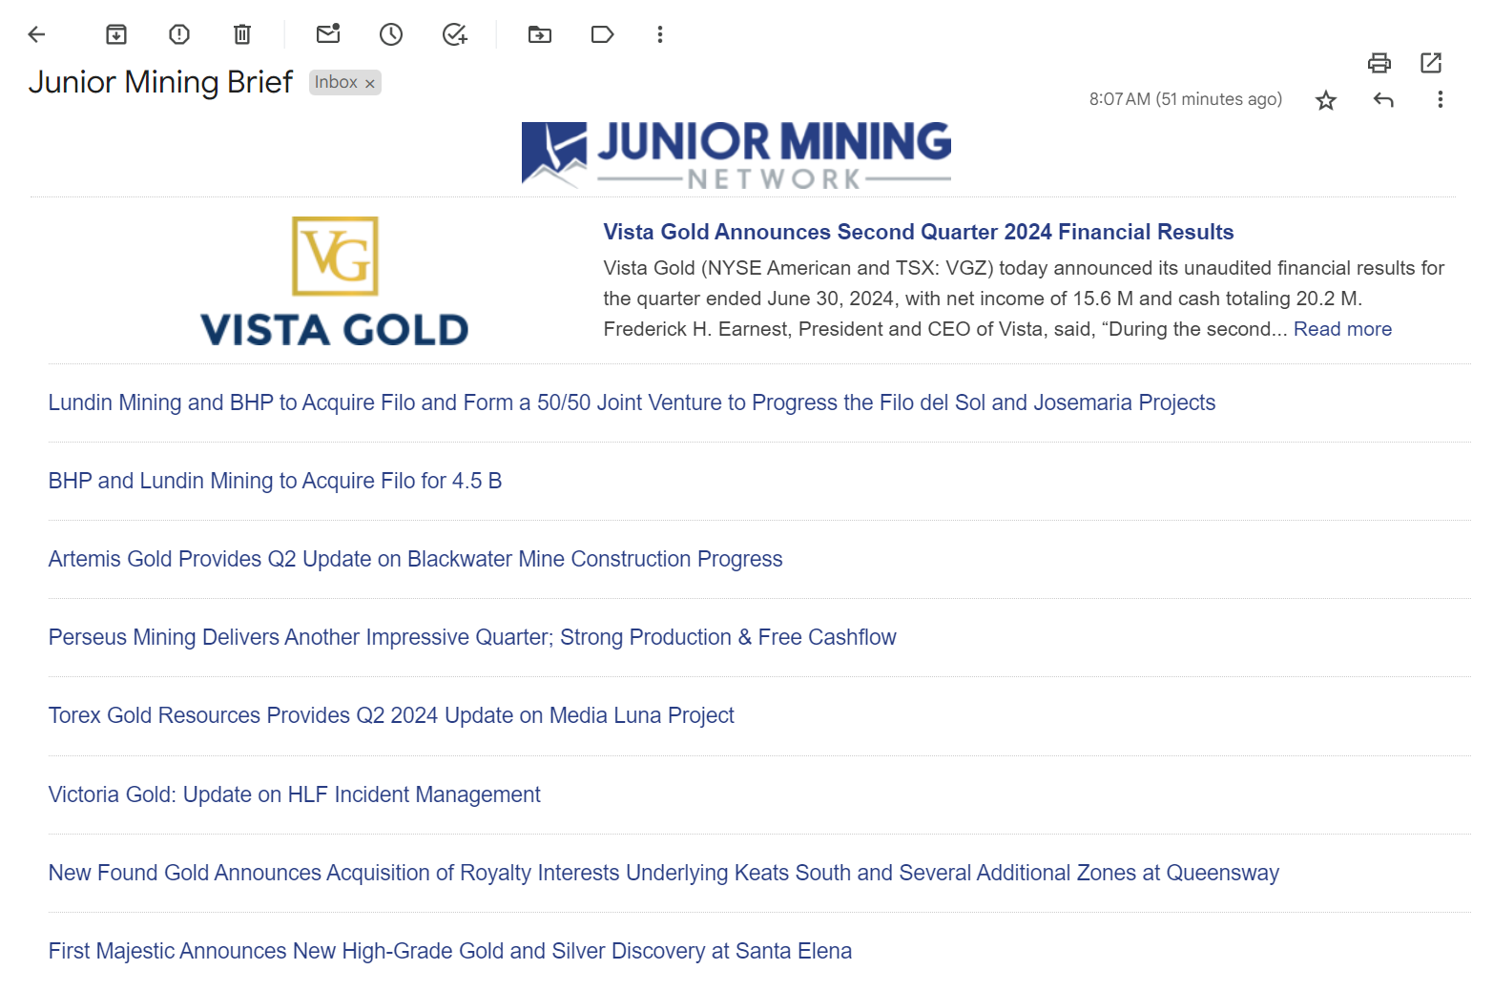The width and height of the screenshot is (1493, 990).
Task: Open First Majestic Santa Elena discovery article
Action: click(x=450, y=951)
